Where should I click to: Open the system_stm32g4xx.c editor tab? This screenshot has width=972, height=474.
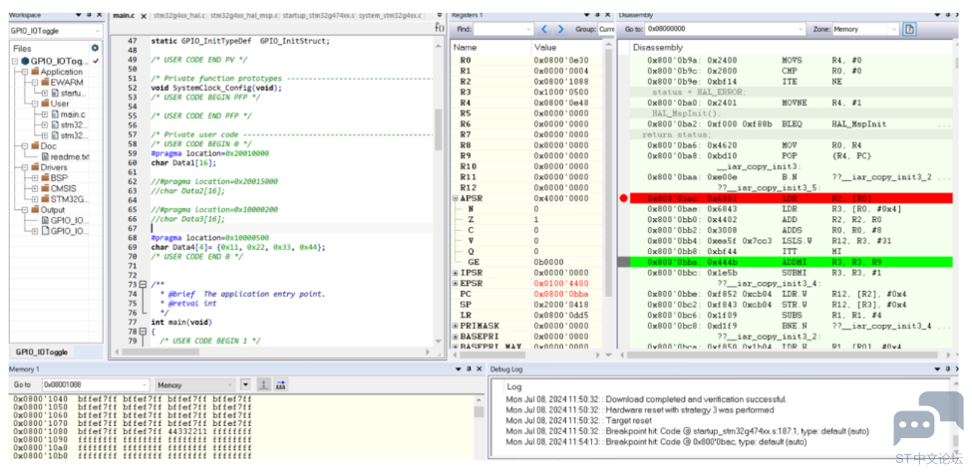point(389,15)
